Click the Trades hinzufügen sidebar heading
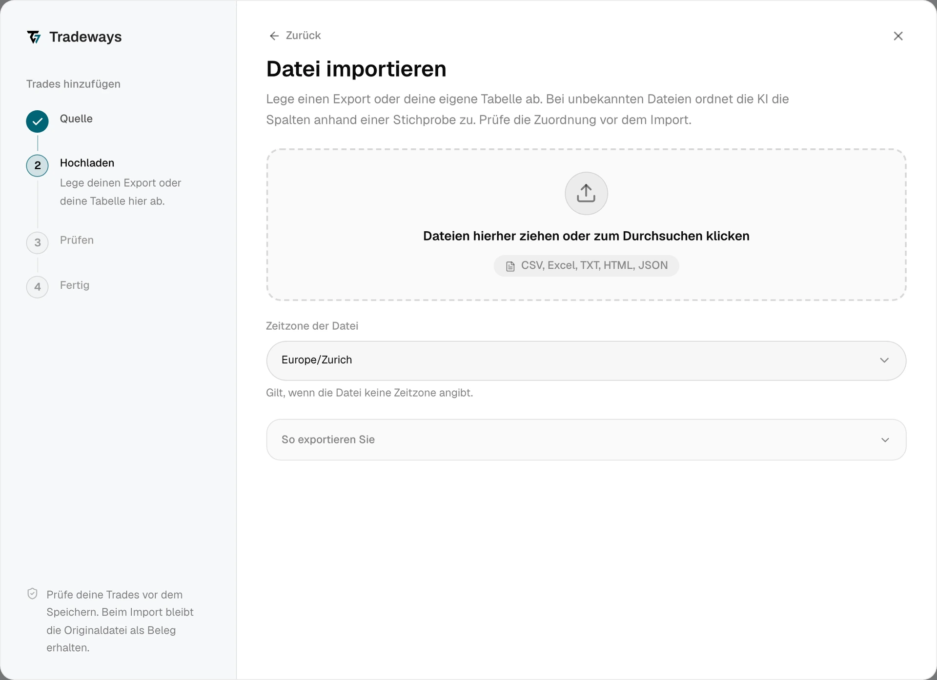 point(73,84)
